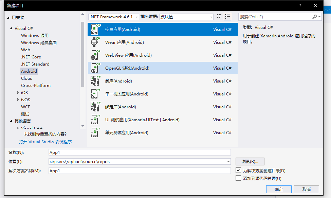
Task: Click the WebView 应用(Android) globe icon
Action: click(x=95, y=55)
